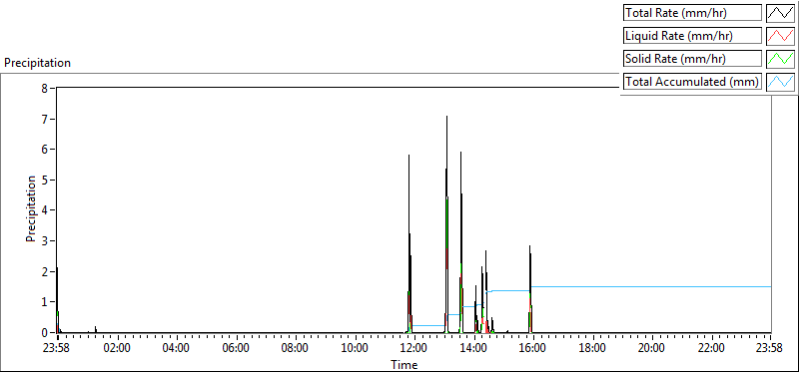The height and width of the screenshot is (372, 799).
Task: Click the 06:00 time axis label
Action: [237, 349]
